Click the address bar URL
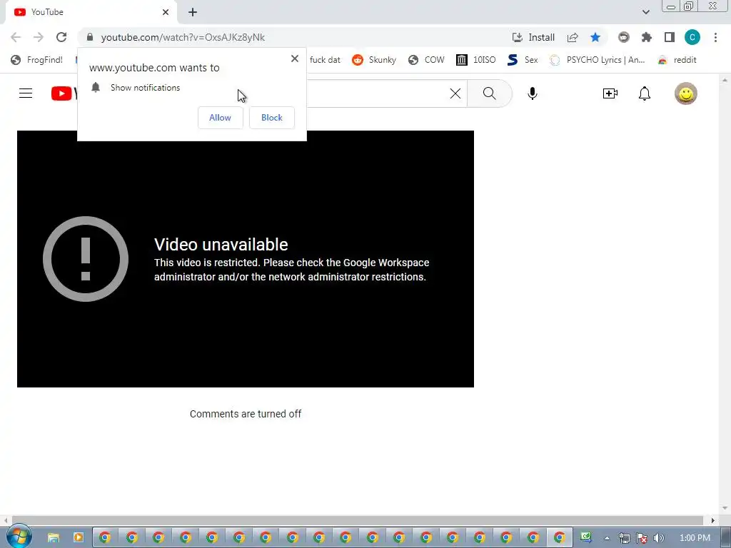The height and width of the screenshot is (548, 731). [x=183, y=37]
